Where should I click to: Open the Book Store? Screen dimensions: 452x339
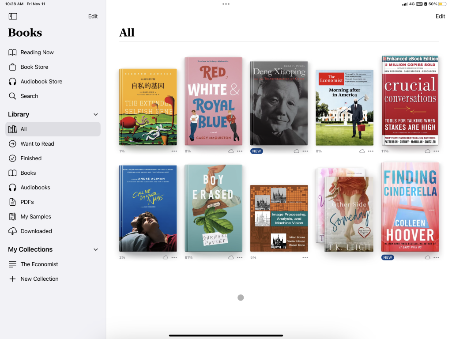(34, 67)
